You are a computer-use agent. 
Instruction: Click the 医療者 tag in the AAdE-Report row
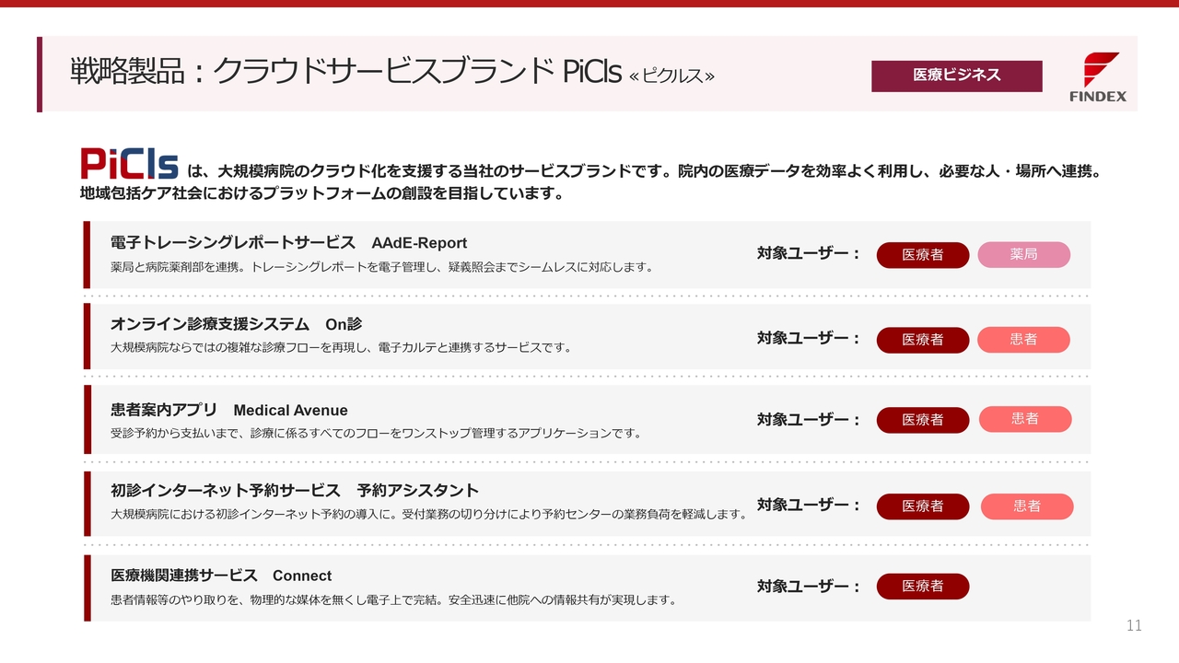click(922, 255)
